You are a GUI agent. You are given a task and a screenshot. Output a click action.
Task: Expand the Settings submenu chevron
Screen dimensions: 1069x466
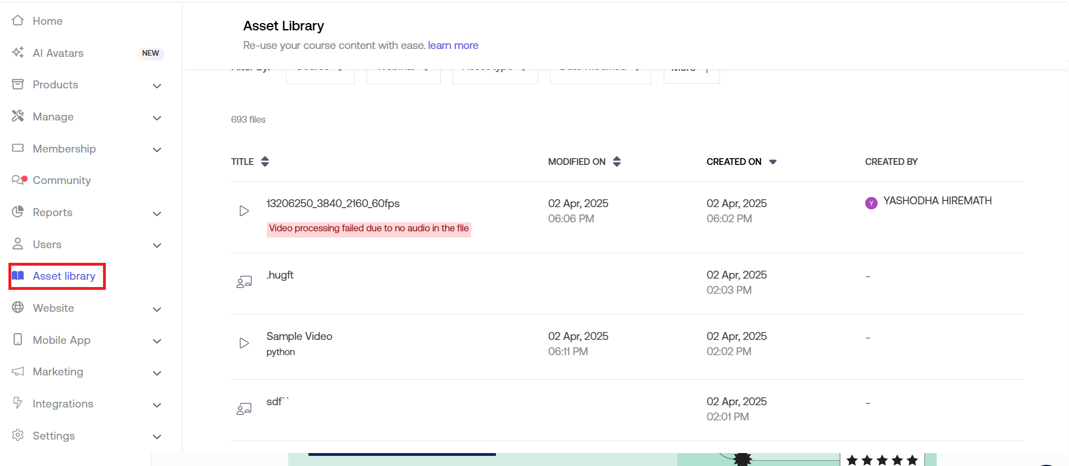pyautogui.click(x=157, y=437)
